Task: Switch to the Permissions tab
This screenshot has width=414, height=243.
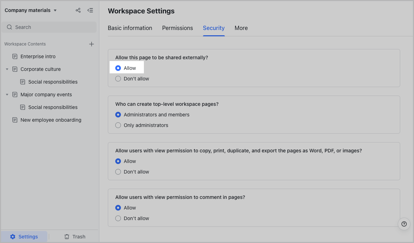Action: 177,28
